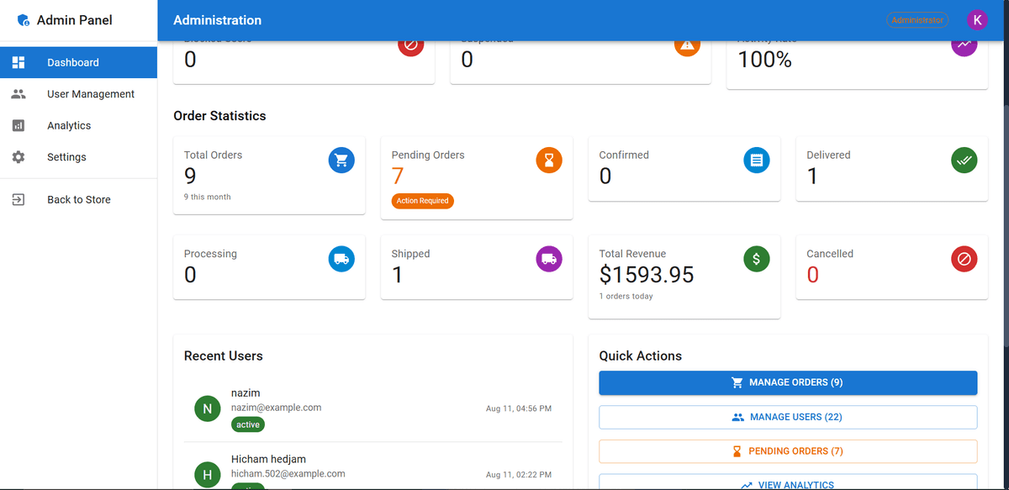
Task: Select the truck icon on Processing card
Action: (x=341, y=259)
